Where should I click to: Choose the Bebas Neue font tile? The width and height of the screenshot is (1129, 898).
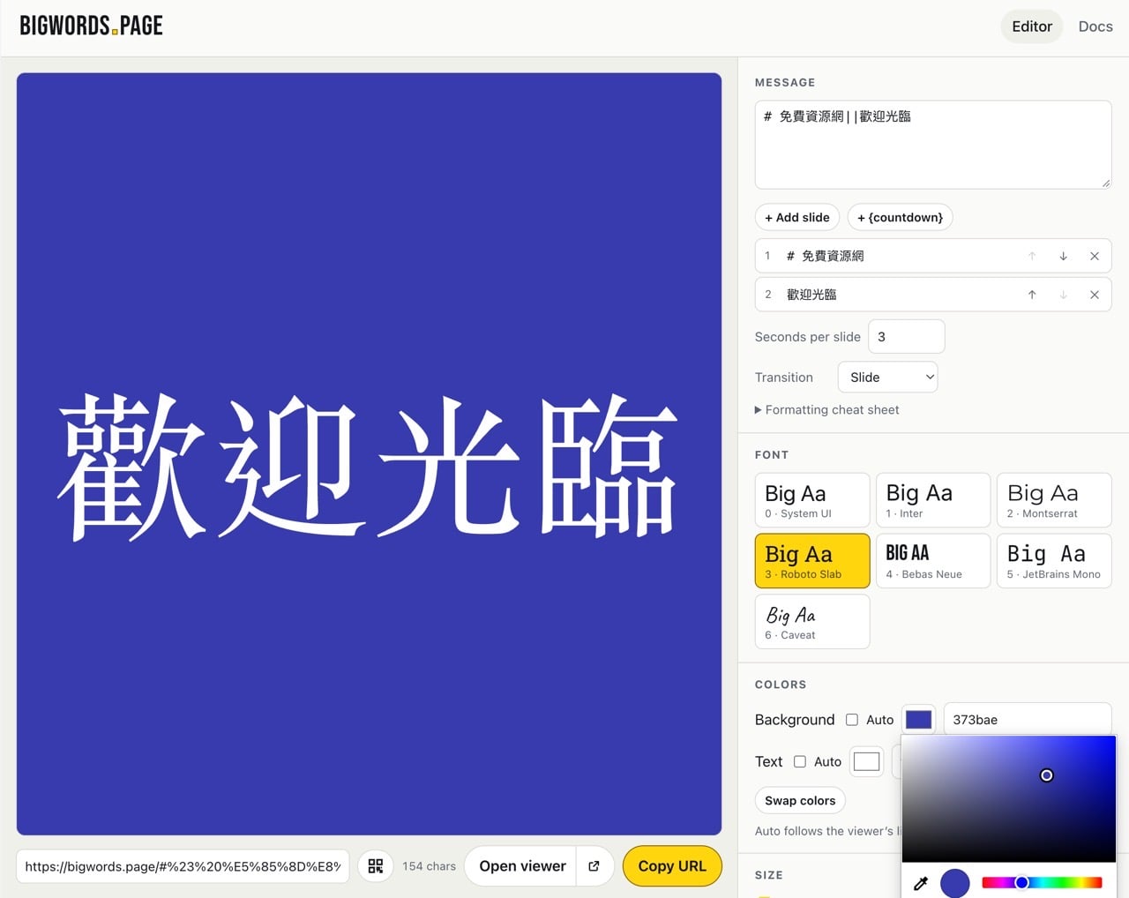pyautogui.click(x=933, y=561)
